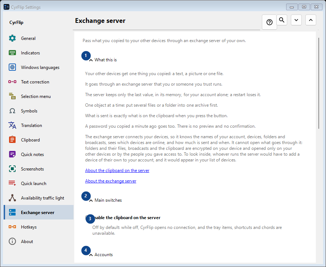Go to the Hotkeys page
This screenshot has height=267, width=326.
tap(38, 227)
